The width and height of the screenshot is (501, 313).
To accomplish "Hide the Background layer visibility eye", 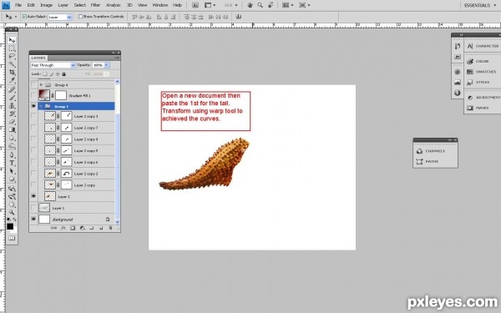I will [x=33, y=219].
